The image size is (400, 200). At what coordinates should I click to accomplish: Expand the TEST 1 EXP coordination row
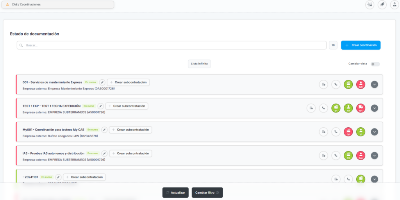[374, 108]
